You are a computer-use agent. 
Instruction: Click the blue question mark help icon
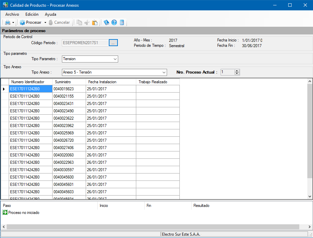pyautogui.click(x=114, y=22)
